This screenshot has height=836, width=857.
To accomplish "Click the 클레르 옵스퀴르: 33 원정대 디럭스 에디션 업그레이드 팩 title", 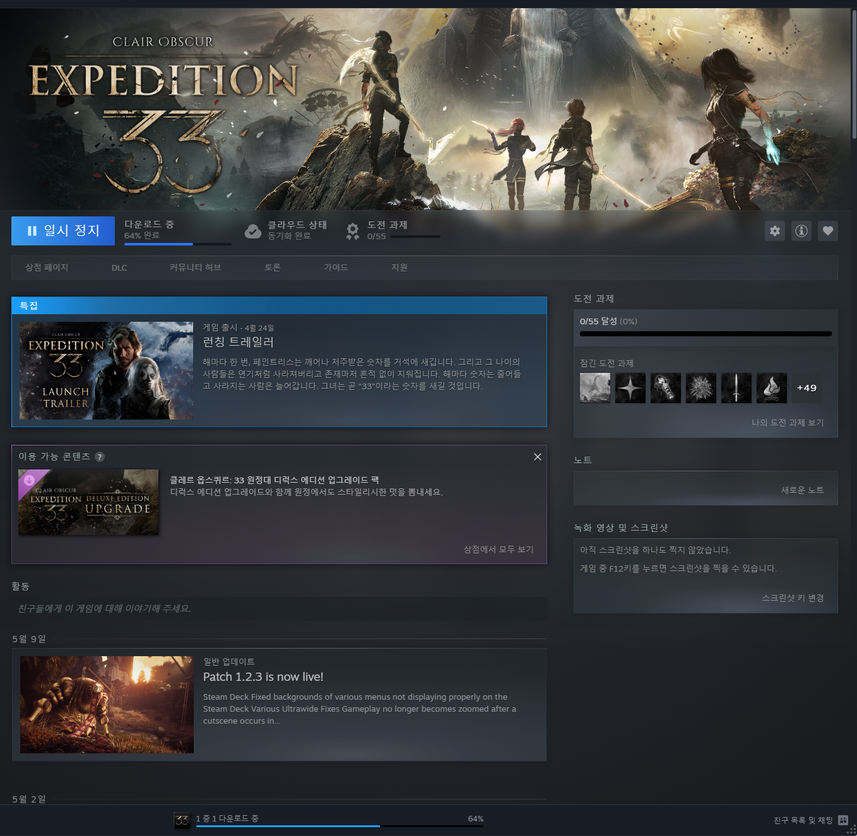I will point(274,480).
